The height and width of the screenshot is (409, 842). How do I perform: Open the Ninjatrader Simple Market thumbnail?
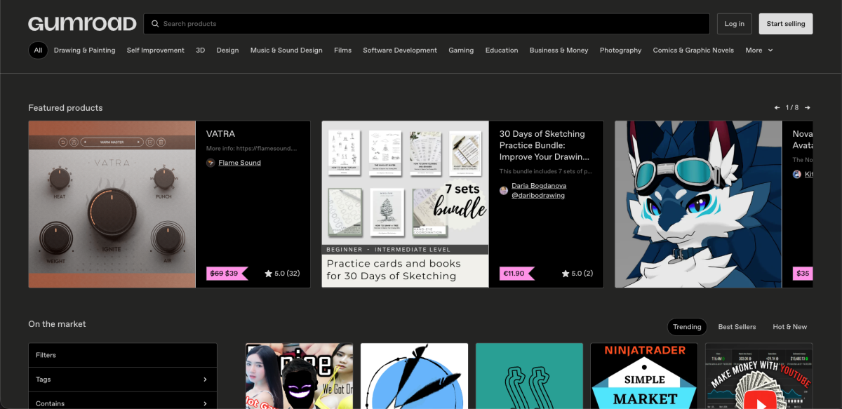pyautogui.click(x=644, y=376)
